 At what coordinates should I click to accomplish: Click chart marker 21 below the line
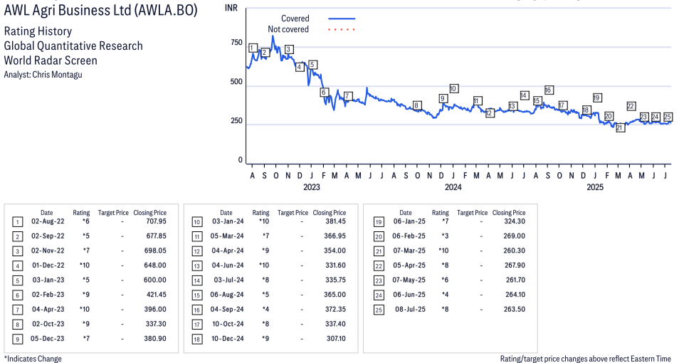click(620, 128)
